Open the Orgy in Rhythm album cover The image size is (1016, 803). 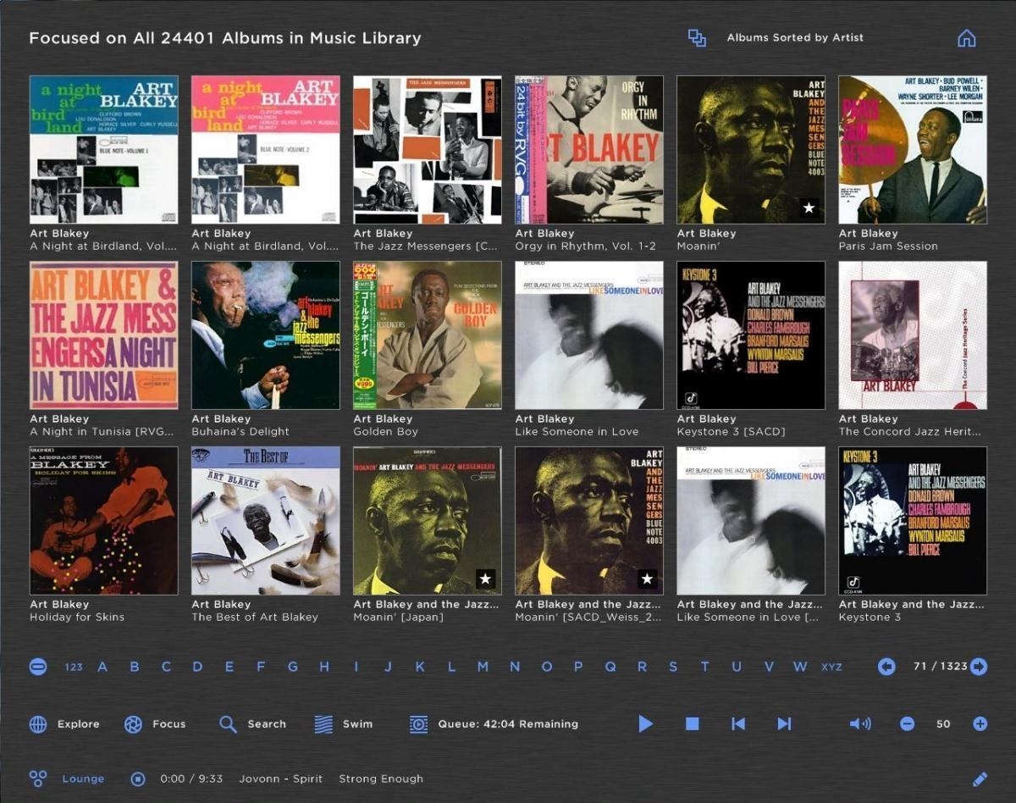pyautogui.click(x=589, y=150)
